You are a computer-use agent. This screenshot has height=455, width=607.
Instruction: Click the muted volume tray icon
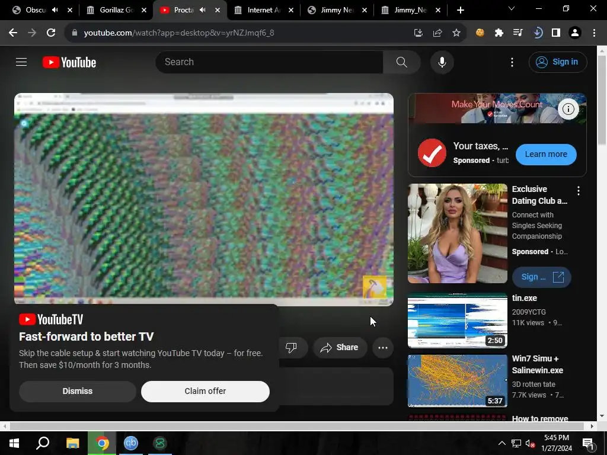[531, 443]
